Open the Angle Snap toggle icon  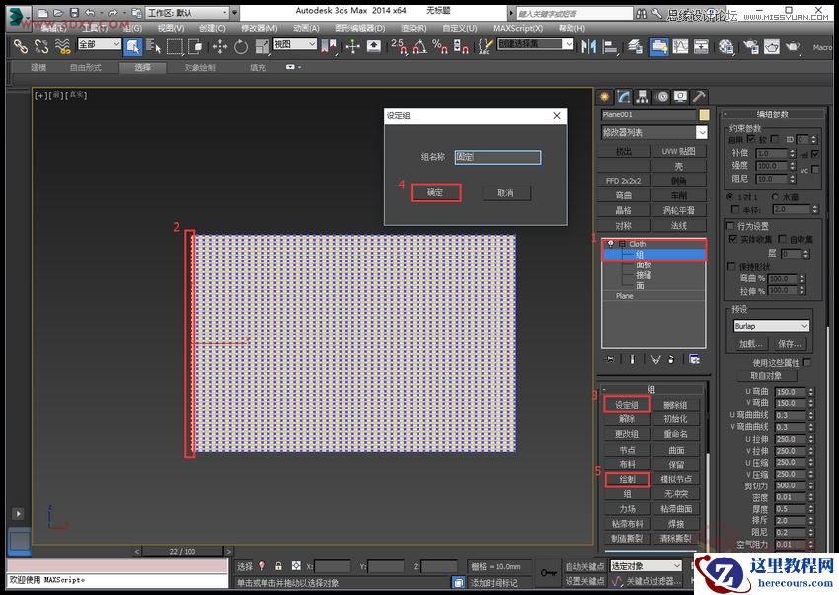419,46
